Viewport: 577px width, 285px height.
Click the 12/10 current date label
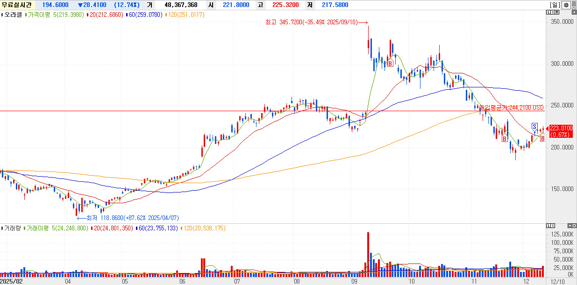pyautogui.click(x=558, y=281)
